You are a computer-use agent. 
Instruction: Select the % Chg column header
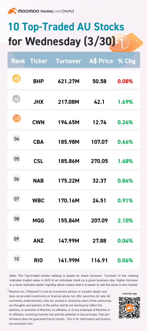[x=126, y=61]
